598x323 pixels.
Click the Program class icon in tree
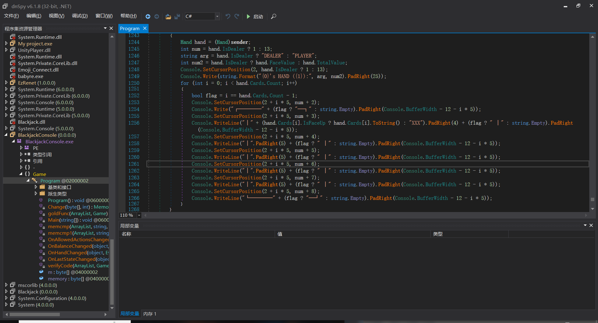tap(34, 181)
